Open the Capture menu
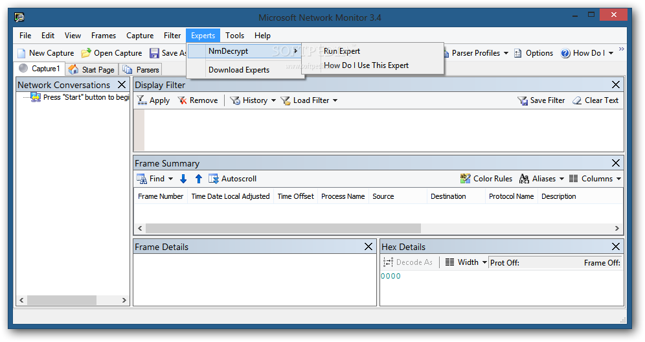Viewport: 645px width, 342px height. [140, 36]
